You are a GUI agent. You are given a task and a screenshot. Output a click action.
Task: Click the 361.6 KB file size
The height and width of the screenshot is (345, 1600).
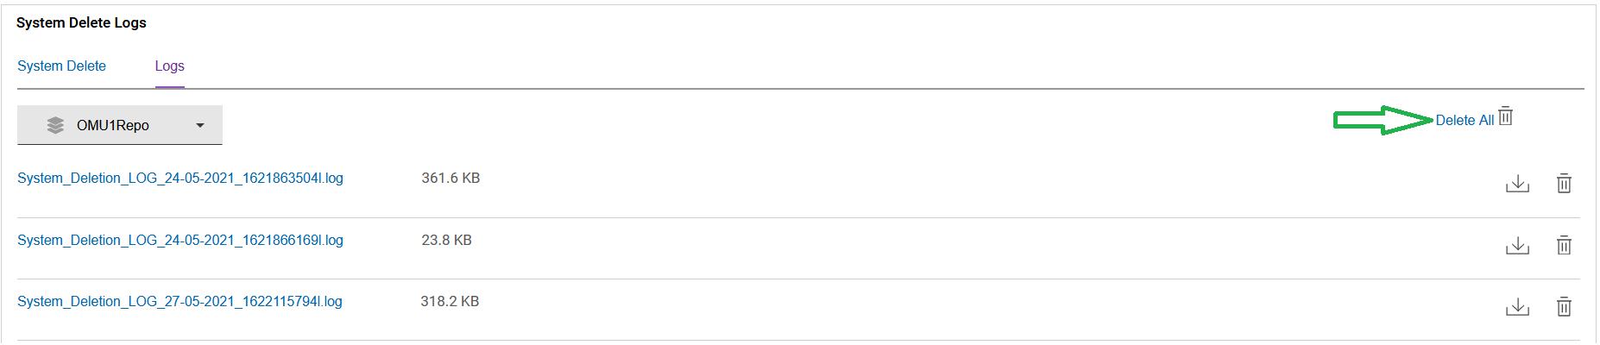(x=450, y=179)
